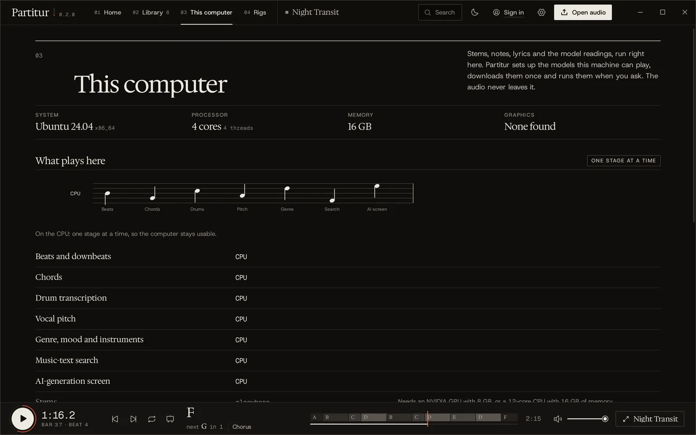The image size is (696, 435).
Task: Jump to section A on the timeline
Action: [x=317, y=417]
